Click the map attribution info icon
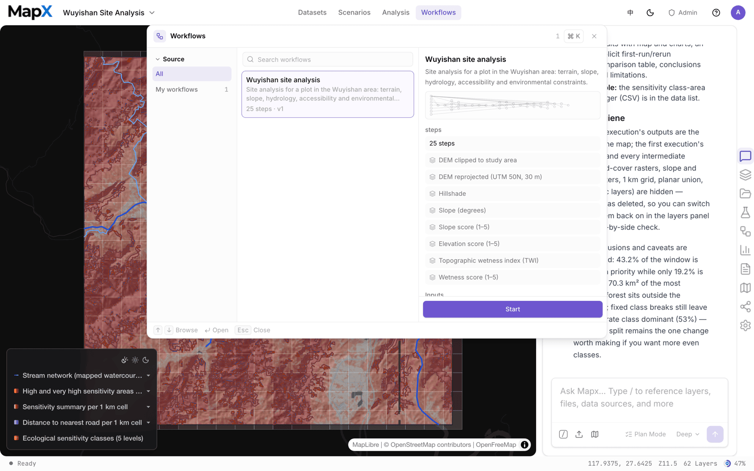 click(x=524, y=445)
